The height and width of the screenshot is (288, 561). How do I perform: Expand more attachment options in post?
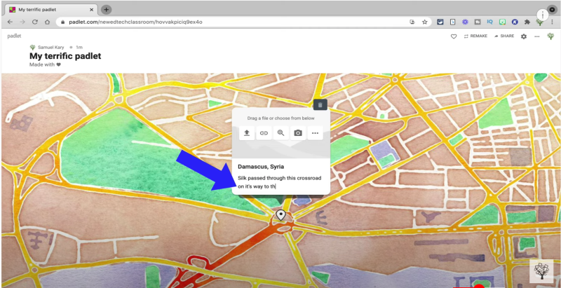click(315, 133)
